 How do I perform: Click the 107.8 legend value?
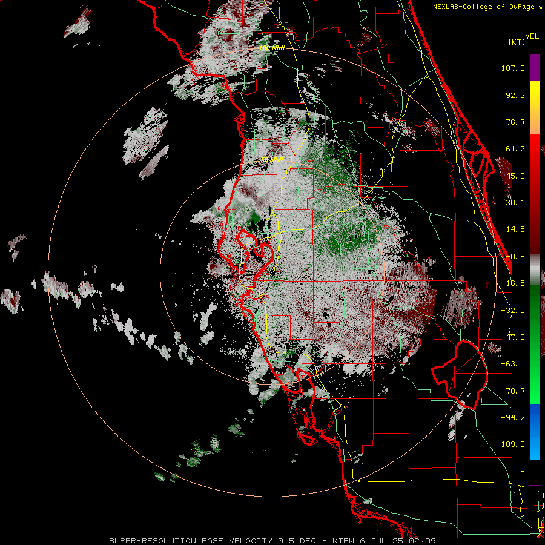click(513, 68)
